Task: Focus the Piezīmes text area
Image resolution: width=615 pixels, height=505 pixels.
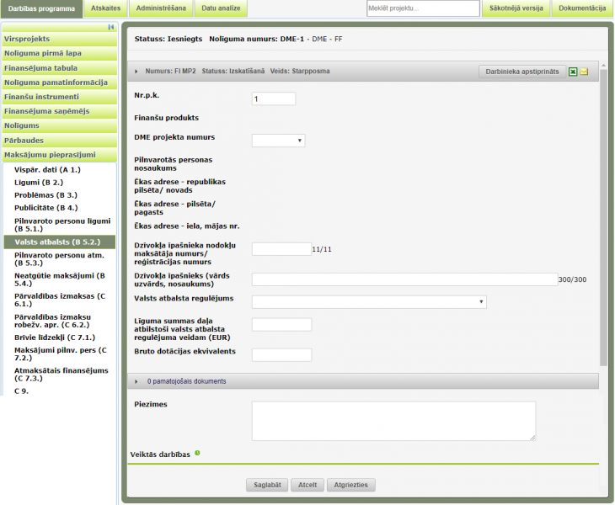Action: pyautogui.click(x=393, y=420)
